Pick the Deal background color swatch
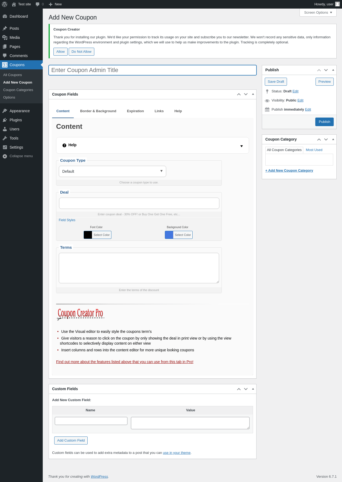This screenshot has width=342, height=482. 169,235
